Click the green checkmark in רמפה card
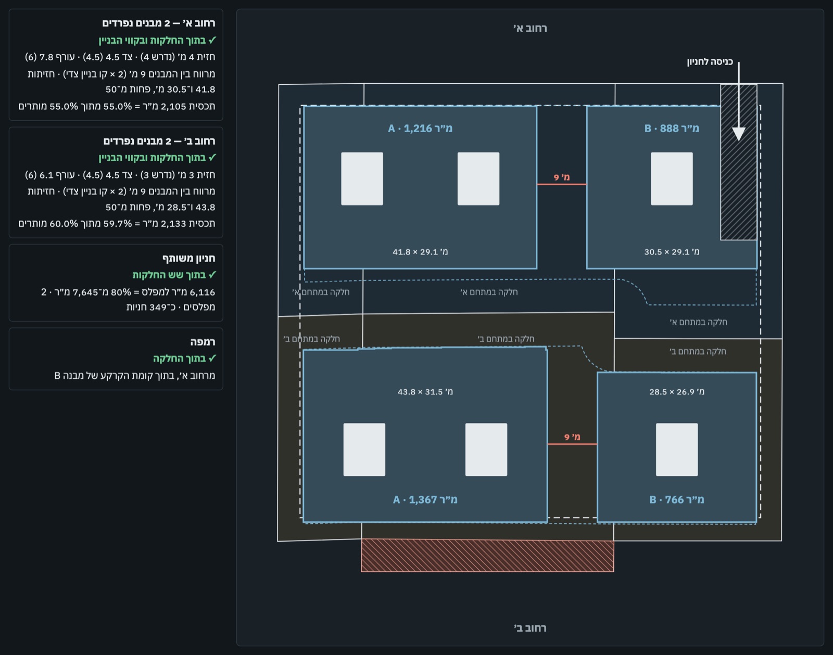This screenshot has width=833, height=655. (212, 358)
